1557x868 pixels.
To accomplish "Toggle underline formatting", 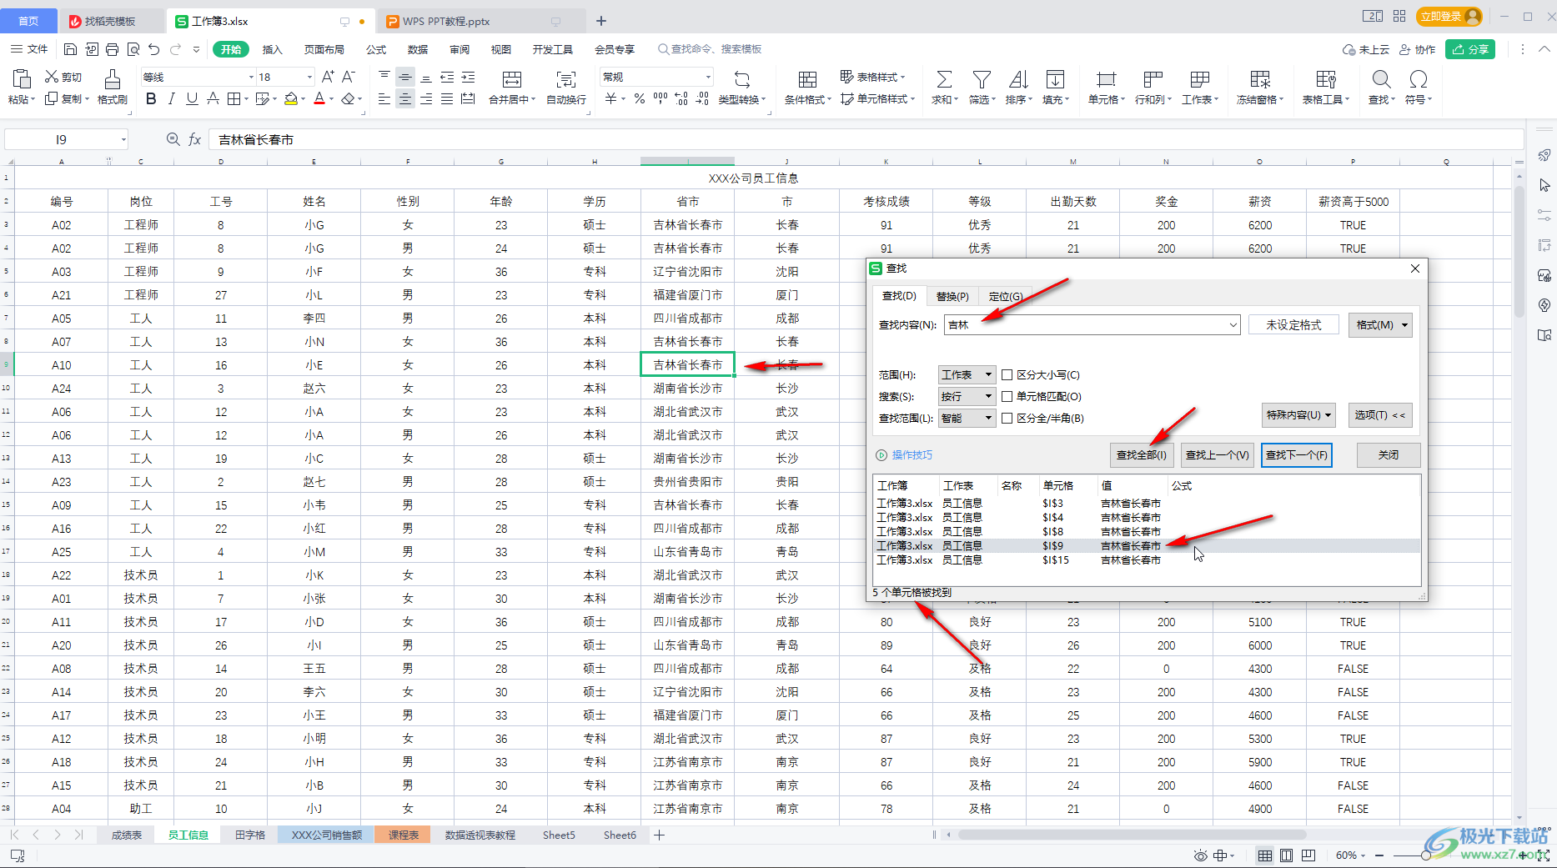I will coord(192,99).
